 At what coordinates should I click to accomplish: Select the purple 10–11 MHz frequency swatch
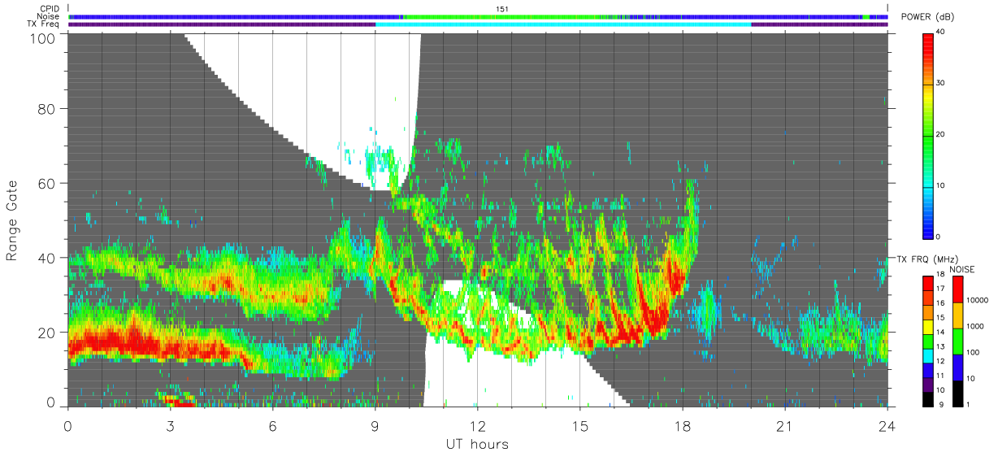[928, 385]
